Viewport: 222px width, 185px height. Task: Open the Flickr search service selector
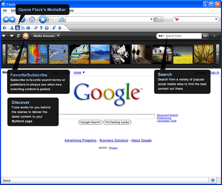tap(161, 36)
